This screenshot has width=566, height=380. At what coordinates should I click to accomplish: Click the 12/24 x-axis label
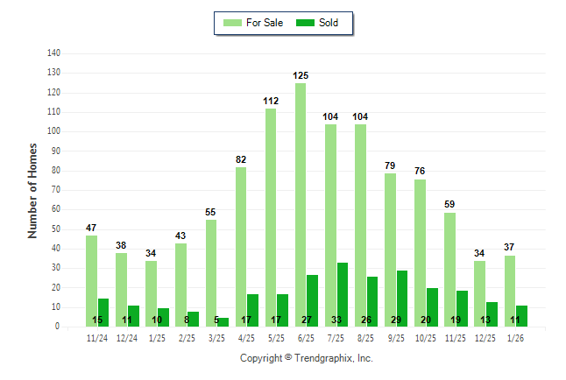127,338
